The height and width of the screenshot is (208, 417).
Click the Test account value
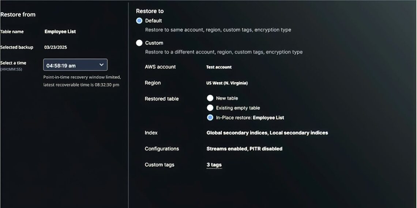click(219, 67)
